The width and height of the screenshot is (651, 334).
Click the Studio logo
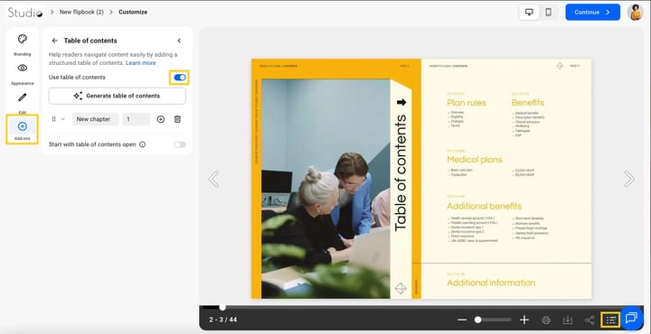(25, 13)
